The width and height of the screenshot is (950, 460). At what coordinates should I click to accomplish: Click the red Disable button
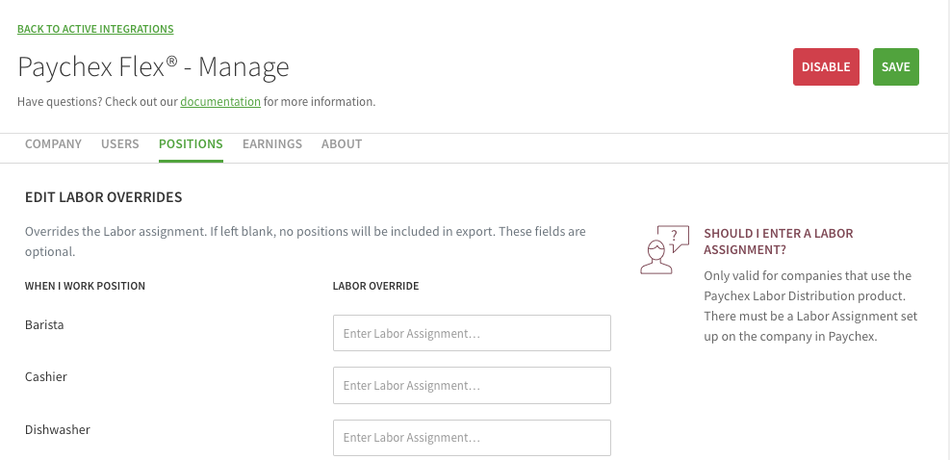tap(826, 66)
